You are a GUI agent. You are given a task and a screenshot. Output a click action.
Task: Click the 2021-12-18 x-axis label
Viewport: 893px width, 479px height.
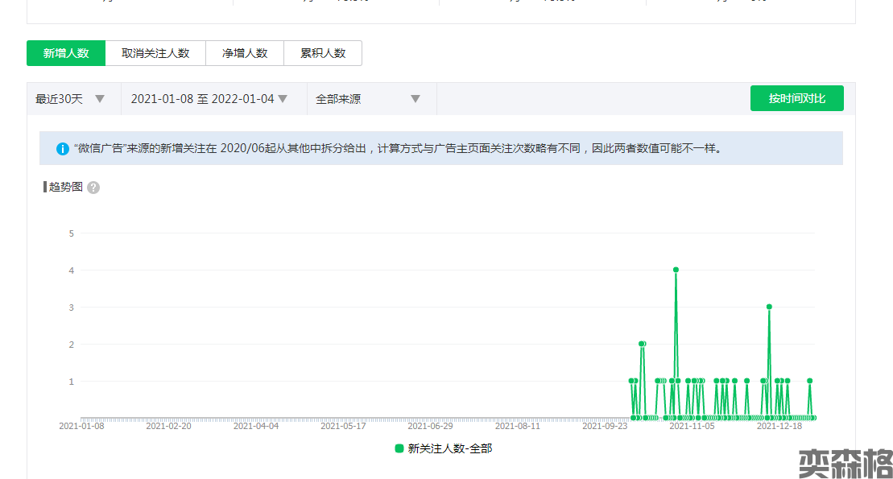tap(779, 426)
